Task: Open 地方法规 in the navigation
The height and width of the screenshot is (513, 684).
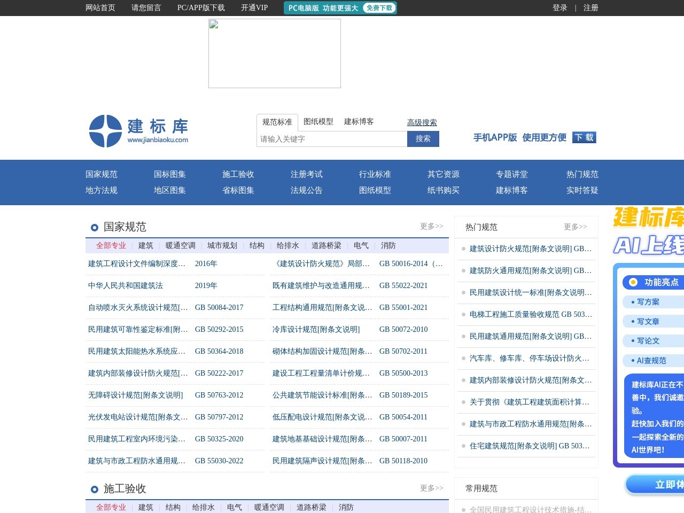Action: 102,190
